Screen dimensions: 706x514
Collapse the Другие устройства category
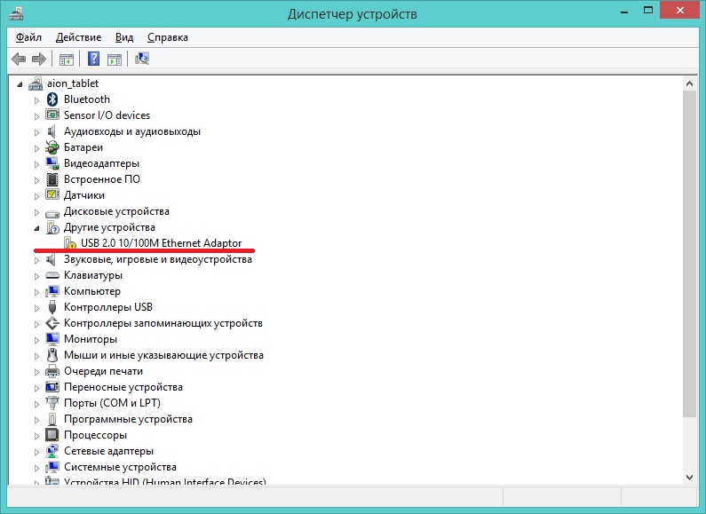[37, 228]
